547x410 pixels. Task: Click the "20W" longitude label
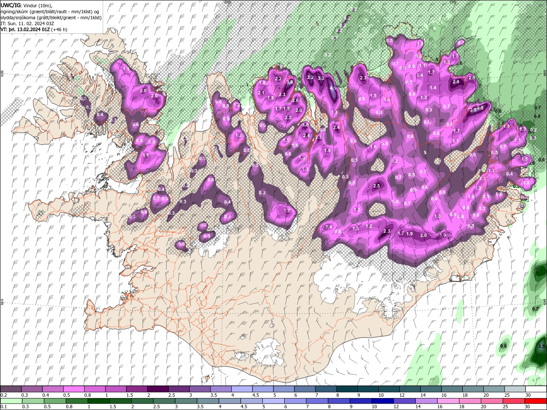(227, 2)
